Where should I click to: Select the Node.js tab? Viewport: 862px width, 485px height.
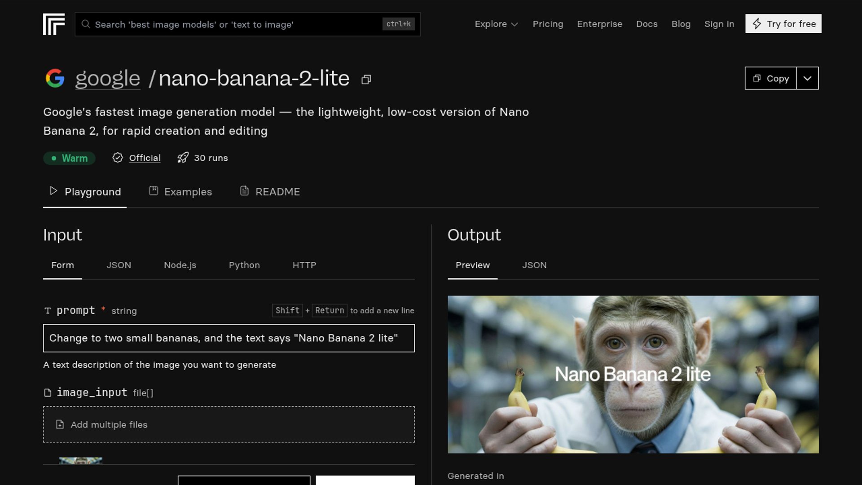[180, 265]
